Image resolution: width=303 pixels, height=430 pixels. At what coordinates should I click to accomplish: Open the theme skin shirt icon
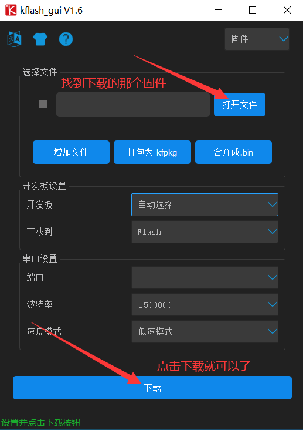click(40, 39)
